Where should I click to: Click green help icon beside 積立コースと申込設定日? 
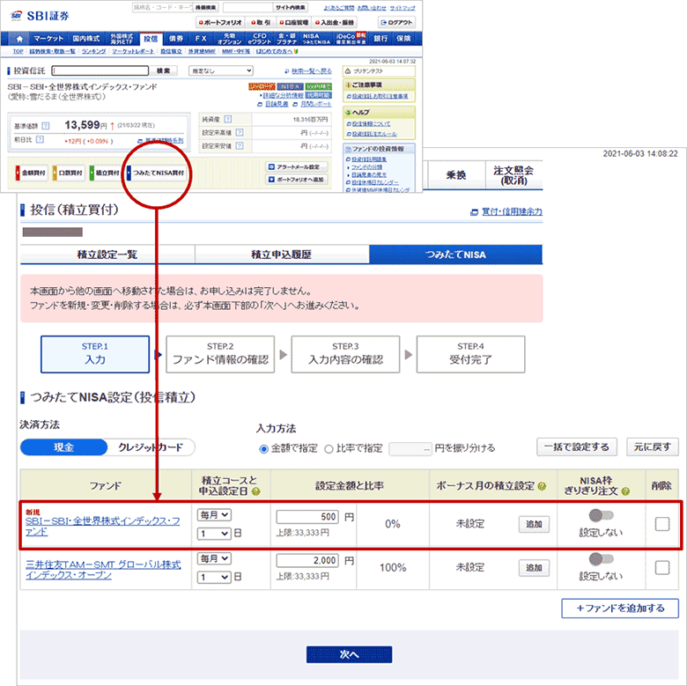pyautogui.click(x=256, y=491)
